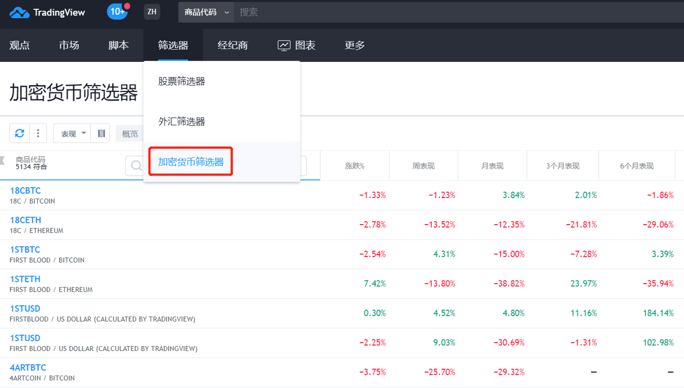Click the top 搜索 search field
The image size is (684, 388).
click(453, 12)
